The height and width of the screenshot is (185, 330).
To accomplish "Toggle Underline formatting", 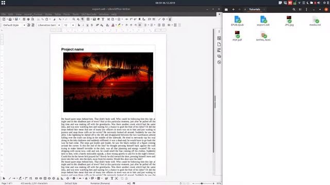I will tap(87, 25).
